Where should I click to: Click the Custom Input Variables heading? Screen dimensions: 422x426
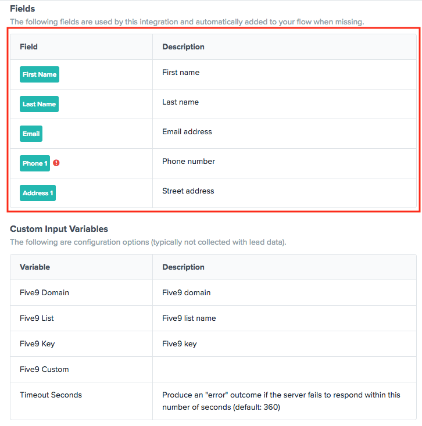tap(59, 229)
